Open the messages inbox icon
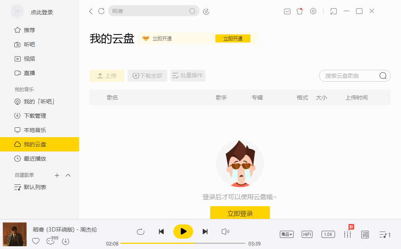This screenshot has width=401, height=249. point(287,11)
